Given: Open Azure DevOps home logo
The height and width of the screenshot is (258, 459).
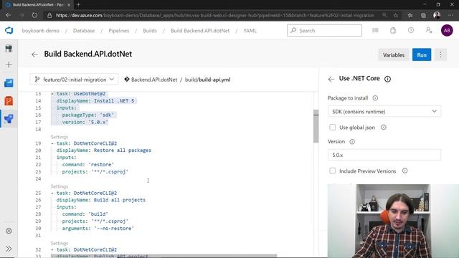Looking at the screenshot, I should [9, 30].
